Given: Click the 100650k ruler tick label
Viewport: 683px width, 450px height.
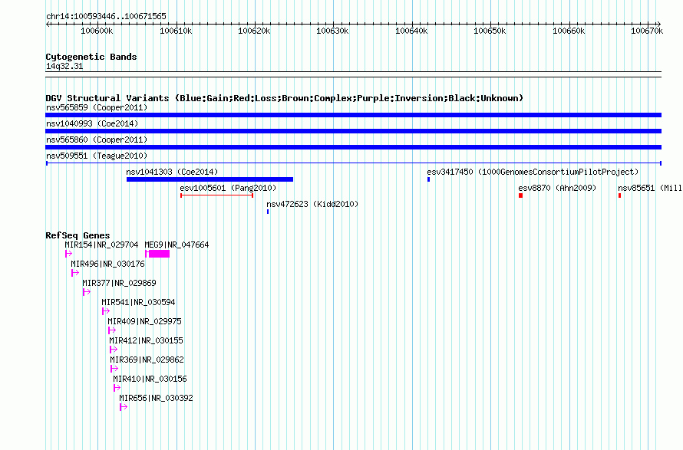Looking at the screenshot, I should (x=490, y=31).
